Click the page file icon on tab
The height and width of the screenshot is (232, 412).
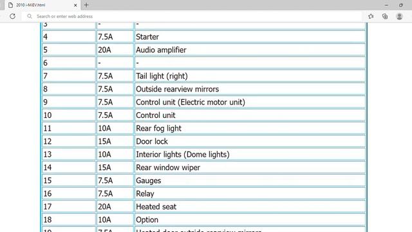(10, 5)
